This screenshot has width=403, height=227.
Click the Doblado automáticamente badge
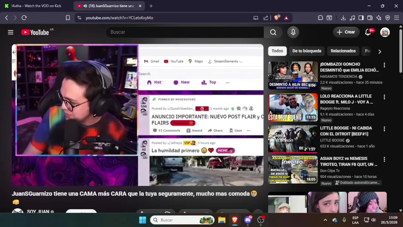[x=358, y=183]
